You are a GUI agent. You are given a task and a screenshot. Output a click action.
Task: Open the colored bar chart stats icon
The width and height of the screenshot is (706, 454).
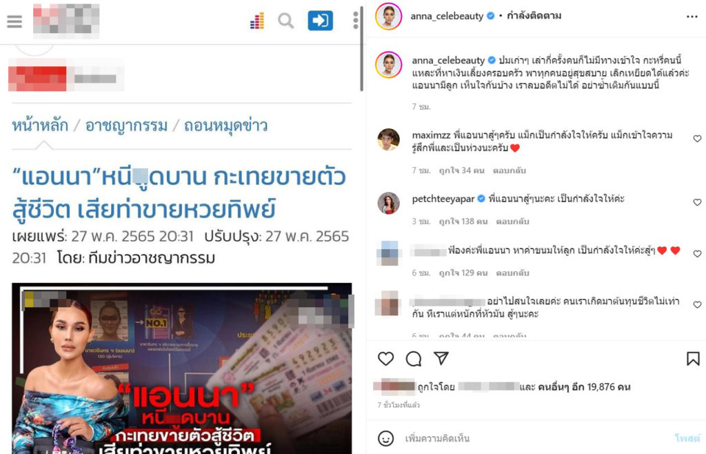[257, 21]
